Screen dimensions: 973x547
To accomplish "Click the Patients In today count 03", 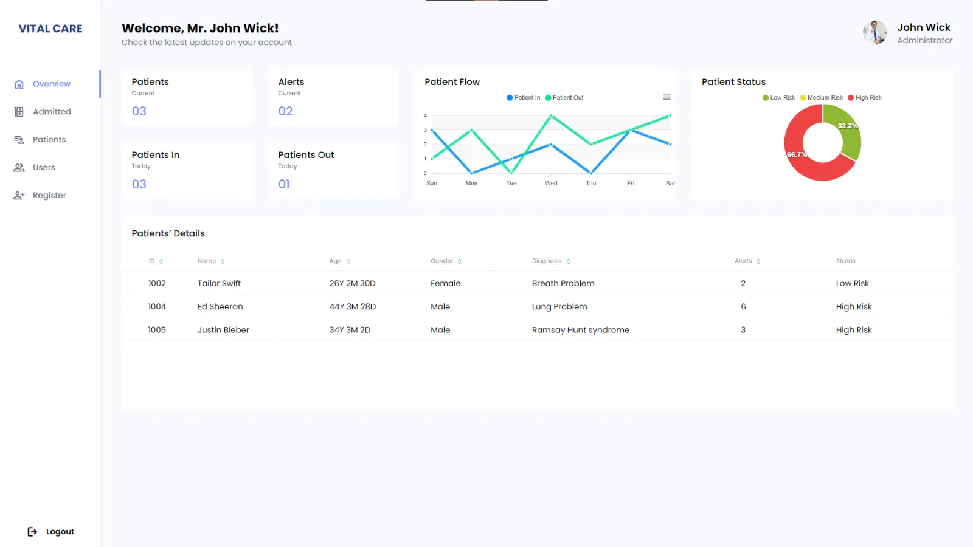I will [x=139, y=184].
